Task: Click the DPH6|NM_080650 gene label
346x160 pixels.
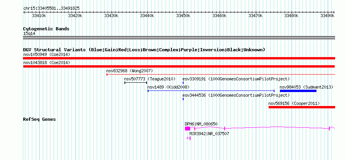Action: click(201, 124)
